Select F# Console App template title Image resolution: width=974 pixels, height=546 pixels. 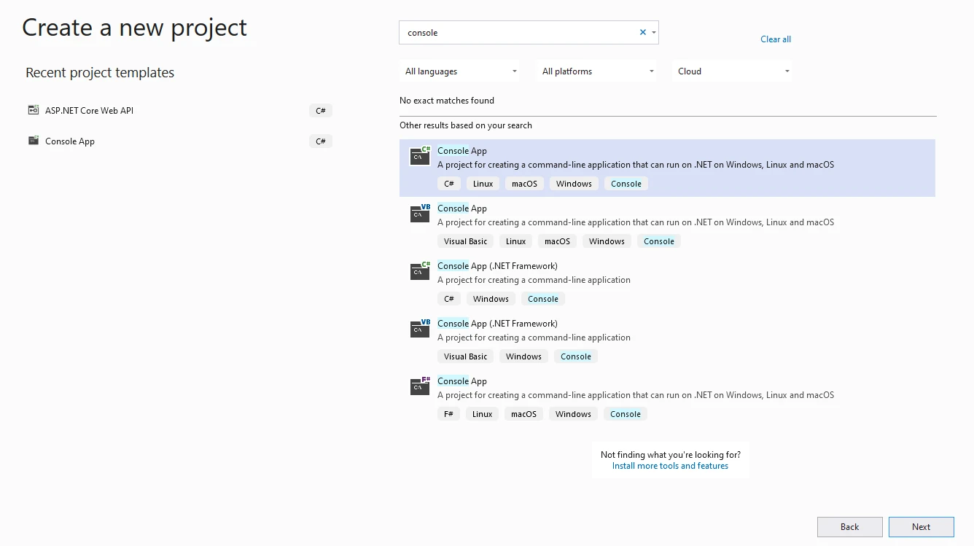coord(462,381)
